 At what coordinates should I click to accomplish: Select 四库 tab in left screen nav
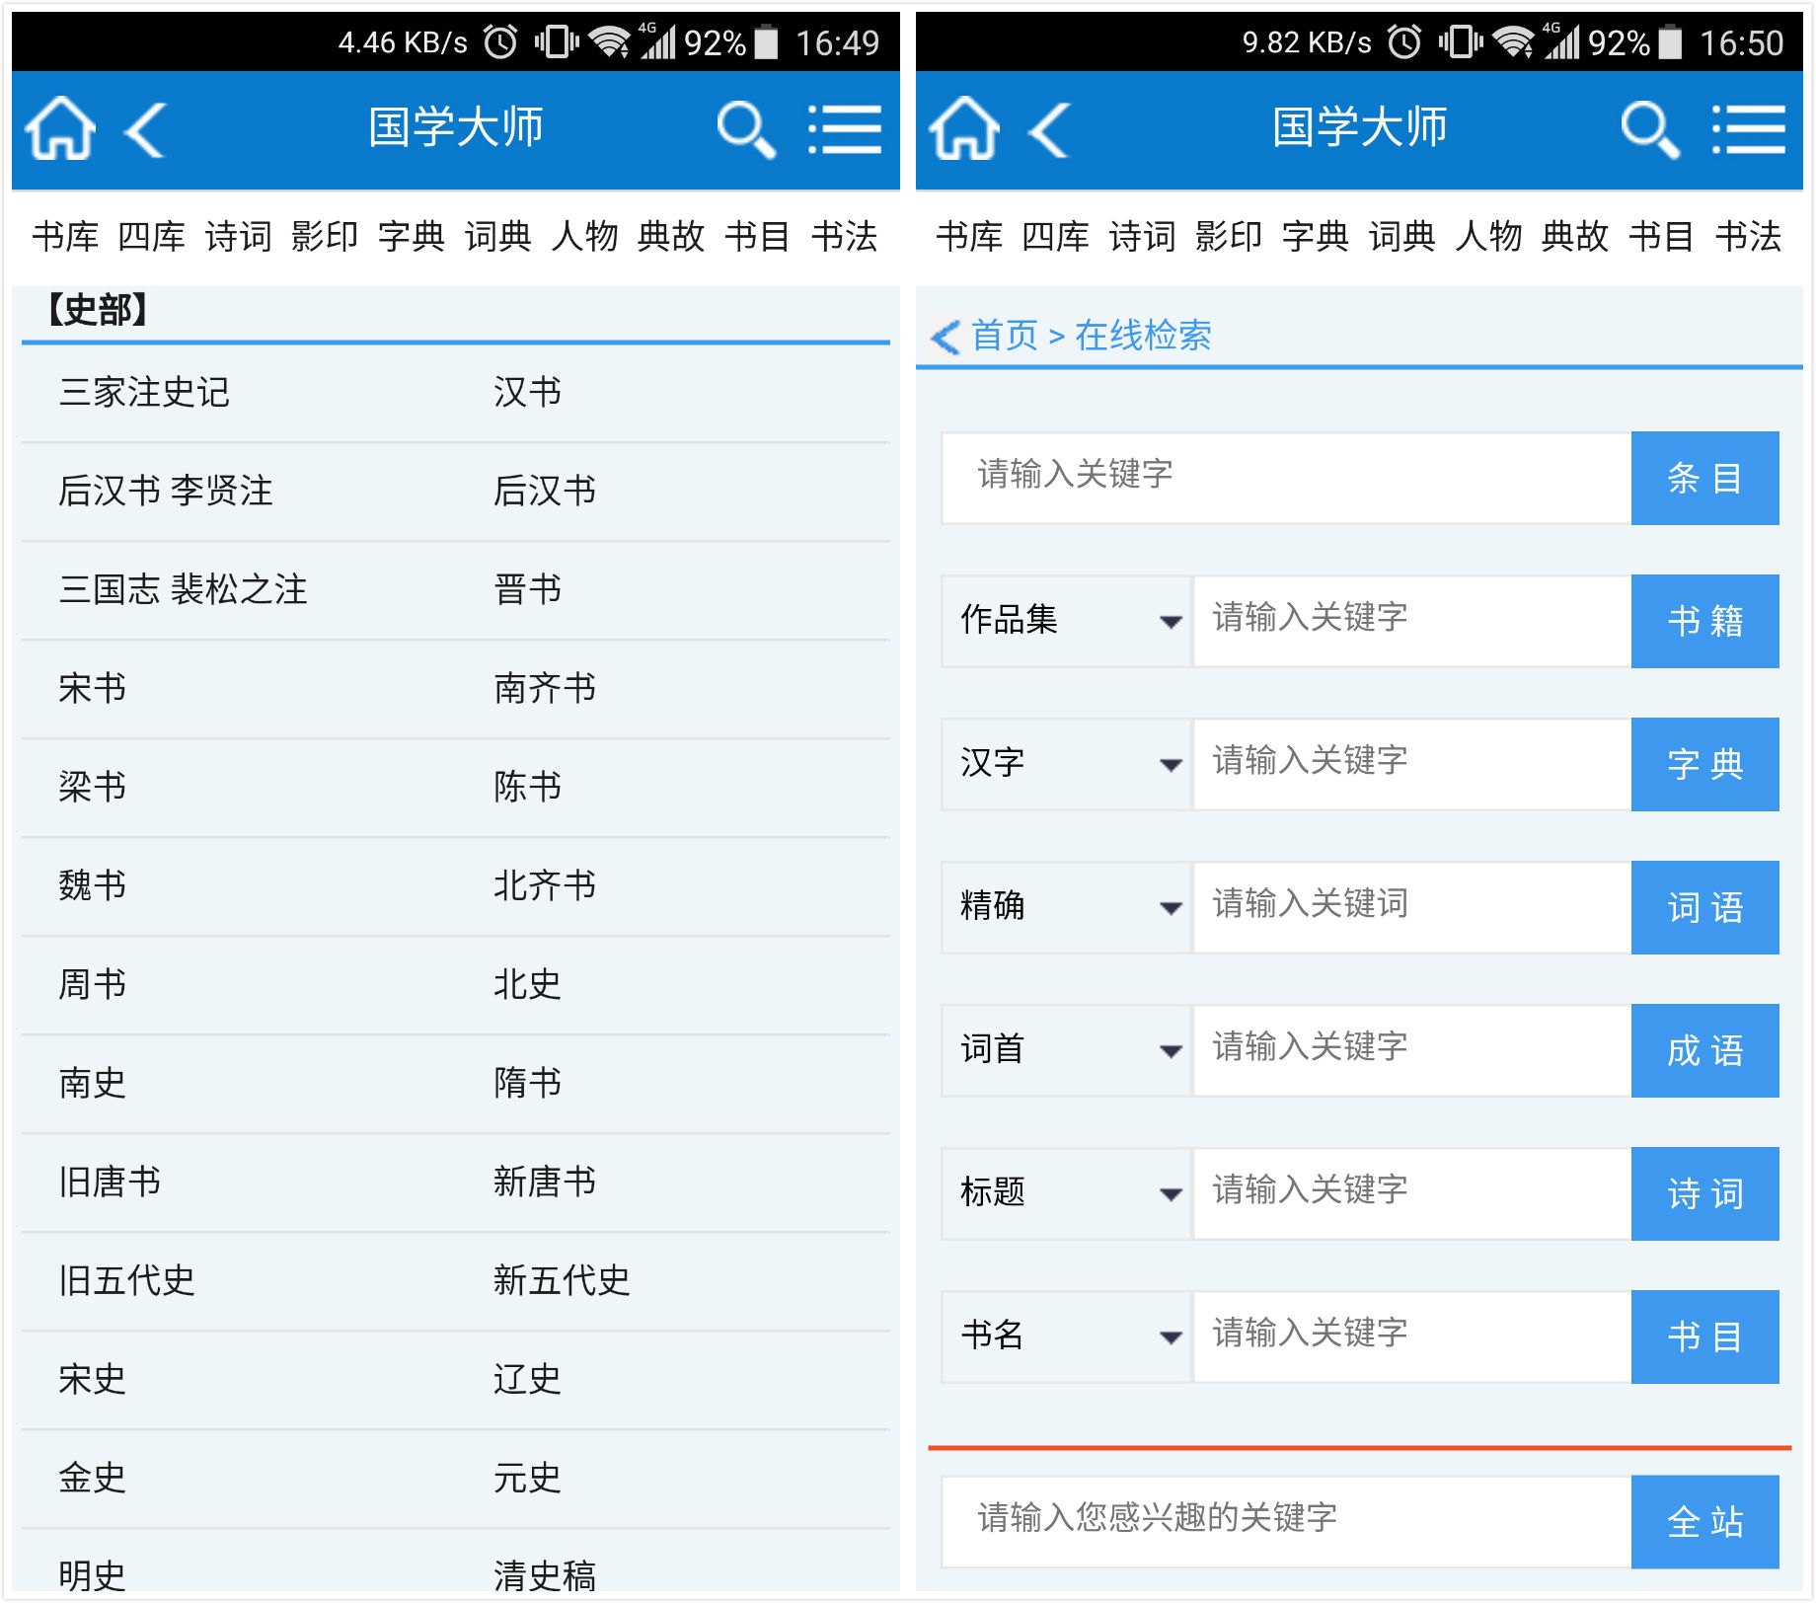click(152, 237)
